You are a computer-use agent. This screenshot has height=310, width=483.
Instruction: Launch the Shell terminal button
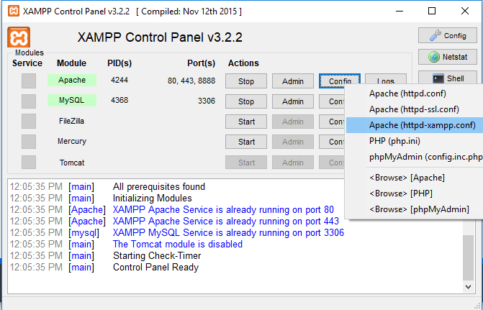pos(448,78)
